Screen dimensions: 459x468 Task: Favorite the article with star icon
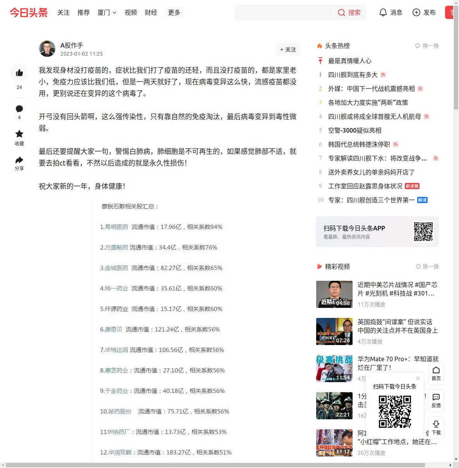pyautogui.click(x=19, y=134)
